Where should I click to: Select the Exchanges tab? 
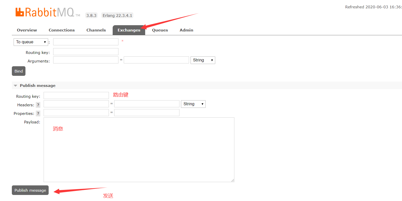[129, 30]
